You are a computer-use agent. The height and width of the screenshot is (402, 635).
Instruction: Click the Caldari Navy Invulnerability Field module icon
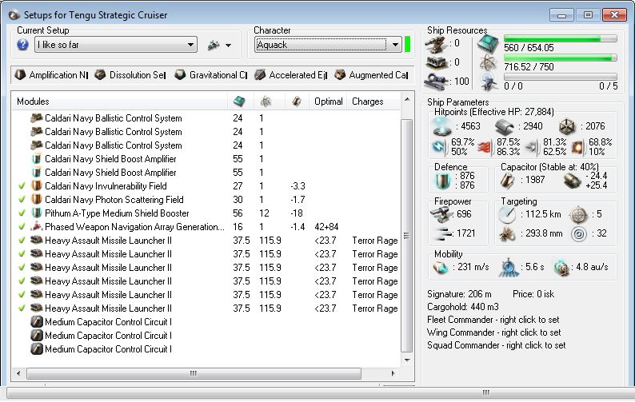[x=37, y=186]
